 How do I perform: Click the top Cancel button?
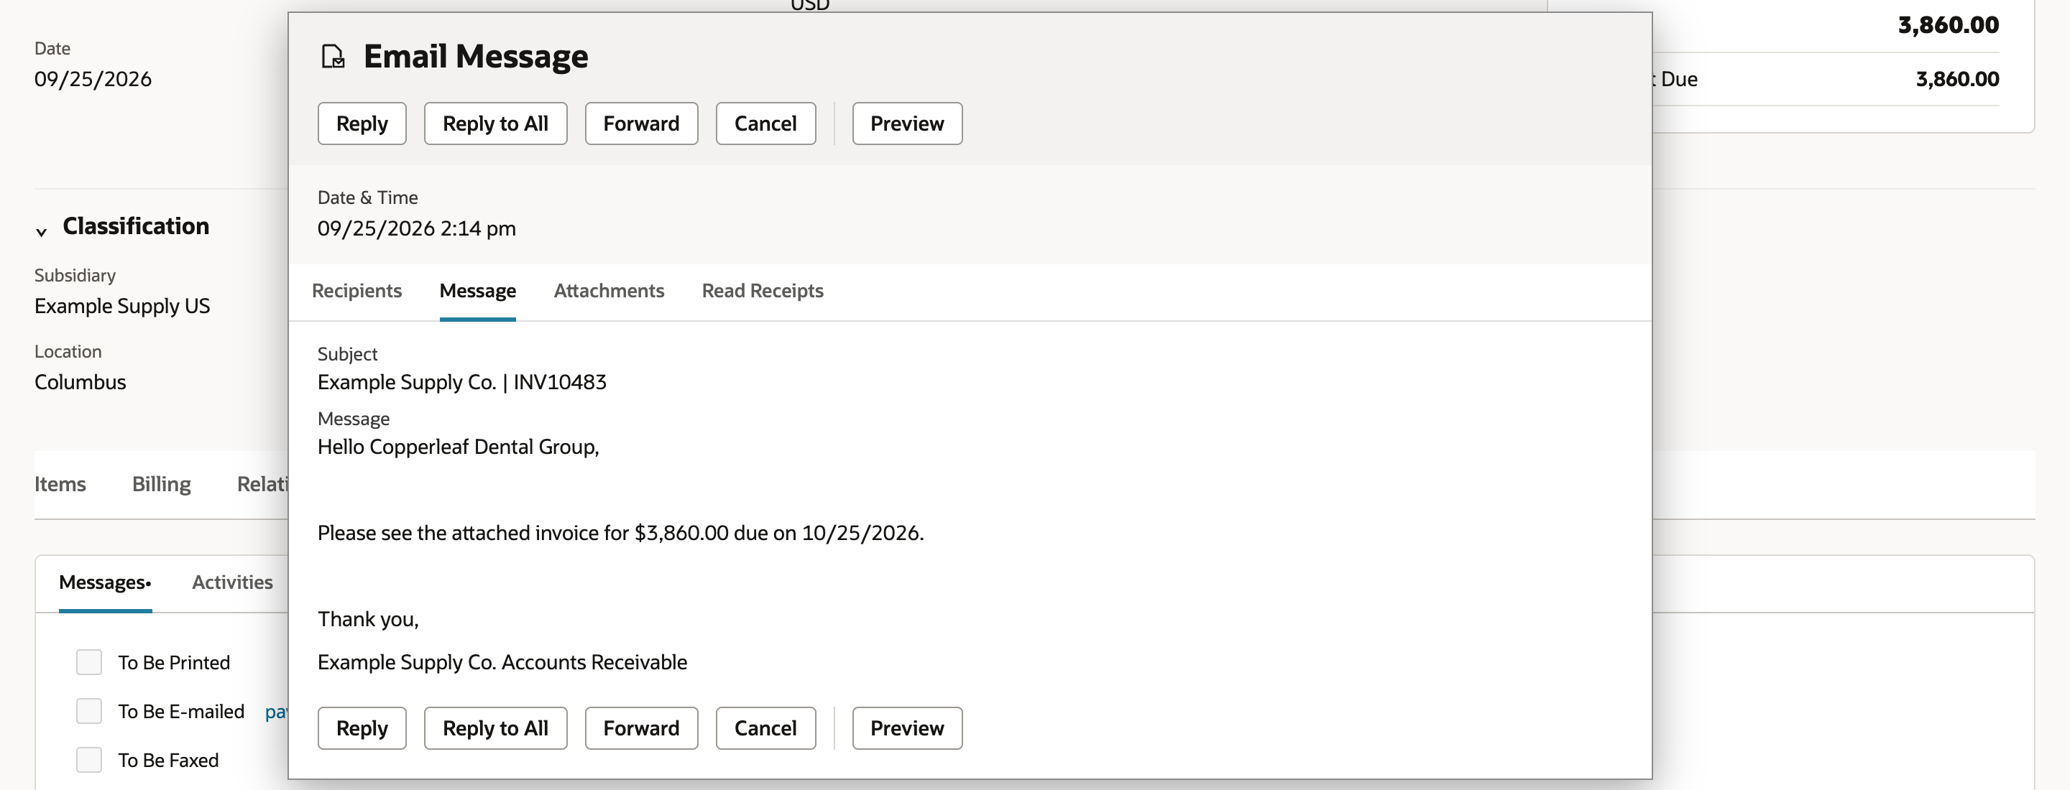tap(765, 124)
